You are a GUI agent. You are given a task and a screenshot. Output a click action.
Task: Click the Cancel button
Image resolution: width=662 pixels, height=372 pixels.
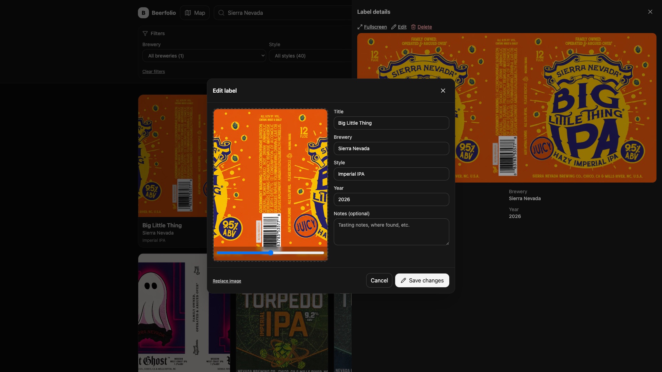[x=379, y=280]
